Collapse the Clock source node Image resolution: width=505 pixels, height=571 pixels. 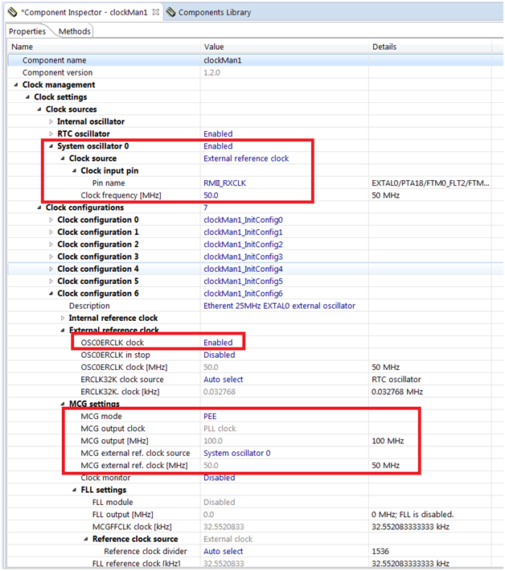click(x=63, y=158)
